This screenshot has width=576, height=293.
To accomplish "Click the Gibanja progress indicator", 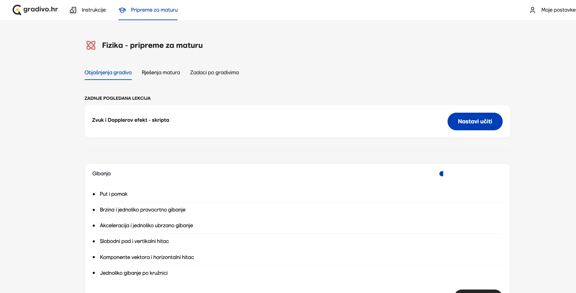I will [x=441, y=174].
